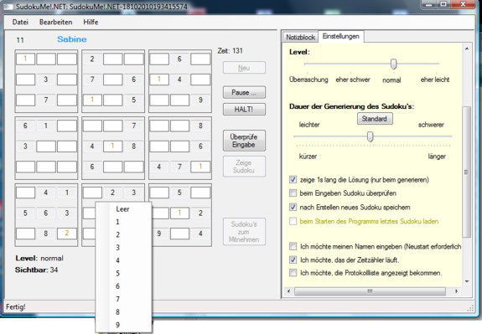Click the vertical scrollbar thumb in settings
Screen dimensions: 482x334
pos(467,172)
